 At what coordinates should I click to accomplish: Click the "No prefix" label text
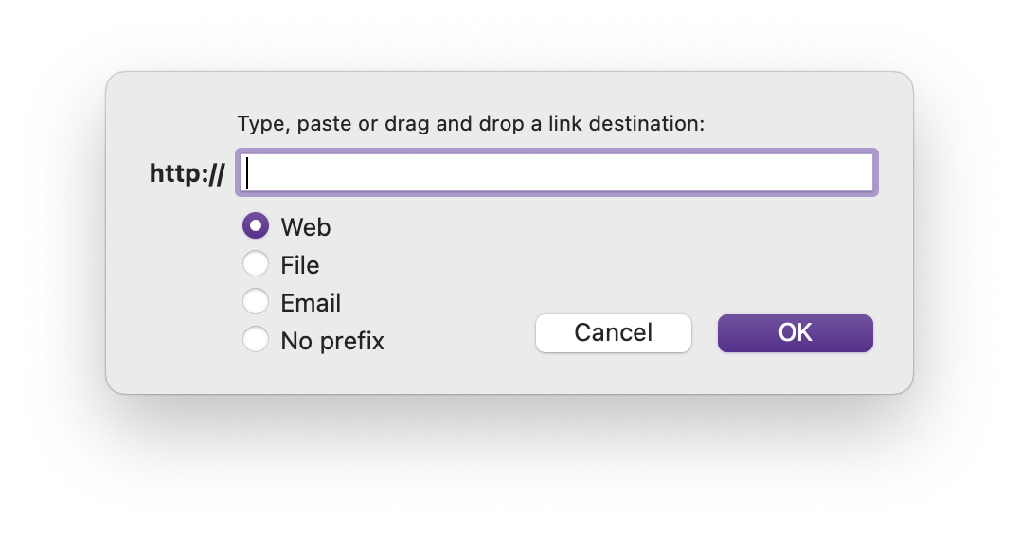pos(332,341)
